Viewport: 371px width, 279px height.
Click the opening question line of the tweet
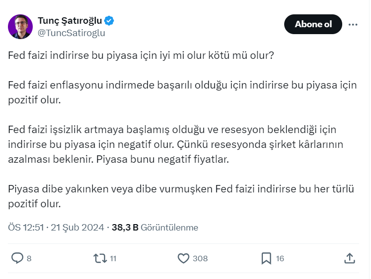[x=141, y=55]
